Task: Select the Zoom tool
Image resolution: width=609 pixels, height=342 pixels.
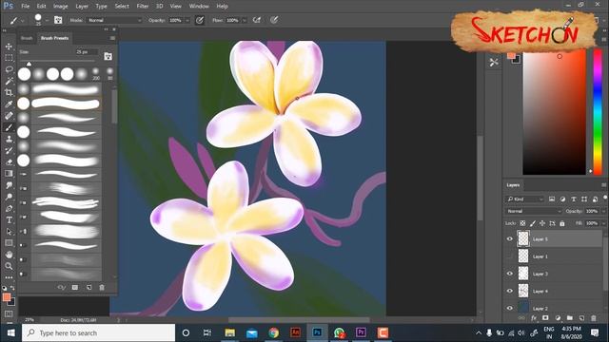Action: (x=9, y=266)
